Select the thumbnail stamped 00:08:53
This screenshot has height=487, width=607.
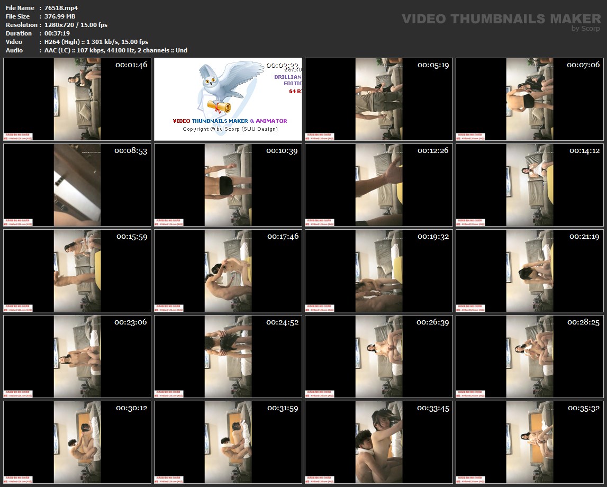point(77,185)
